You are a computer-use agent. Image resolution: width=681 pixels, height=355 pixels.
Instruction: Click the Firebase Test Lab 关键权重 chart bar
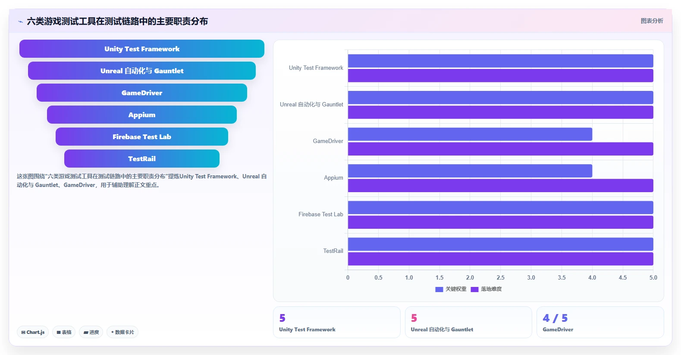tap(500, 207)
